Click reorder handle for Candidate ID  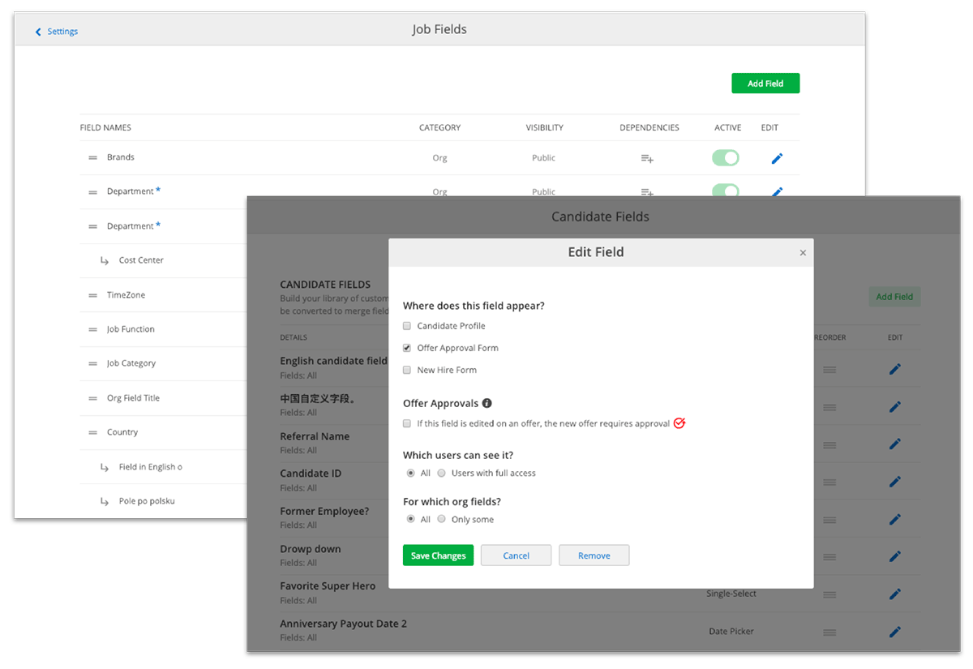point(829,482)
